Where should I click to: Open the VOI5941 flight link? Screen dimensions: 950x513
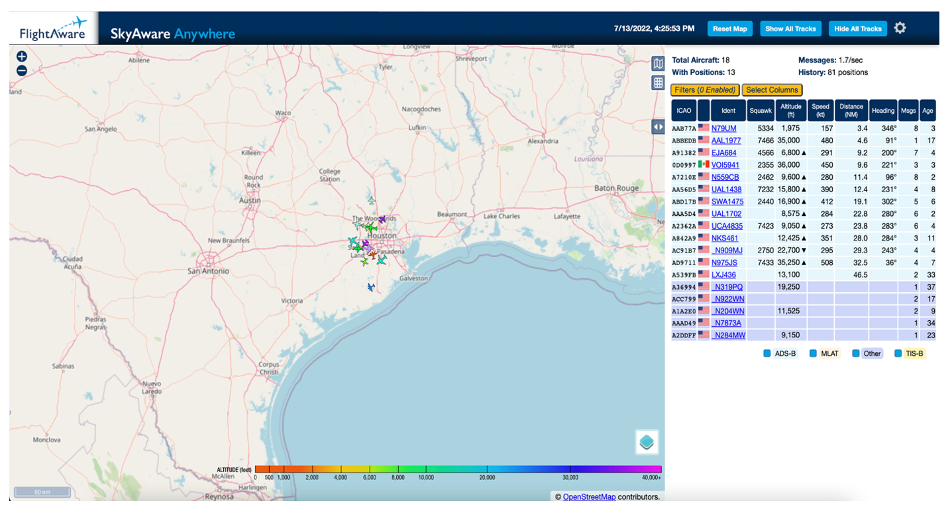click(725, 165)
